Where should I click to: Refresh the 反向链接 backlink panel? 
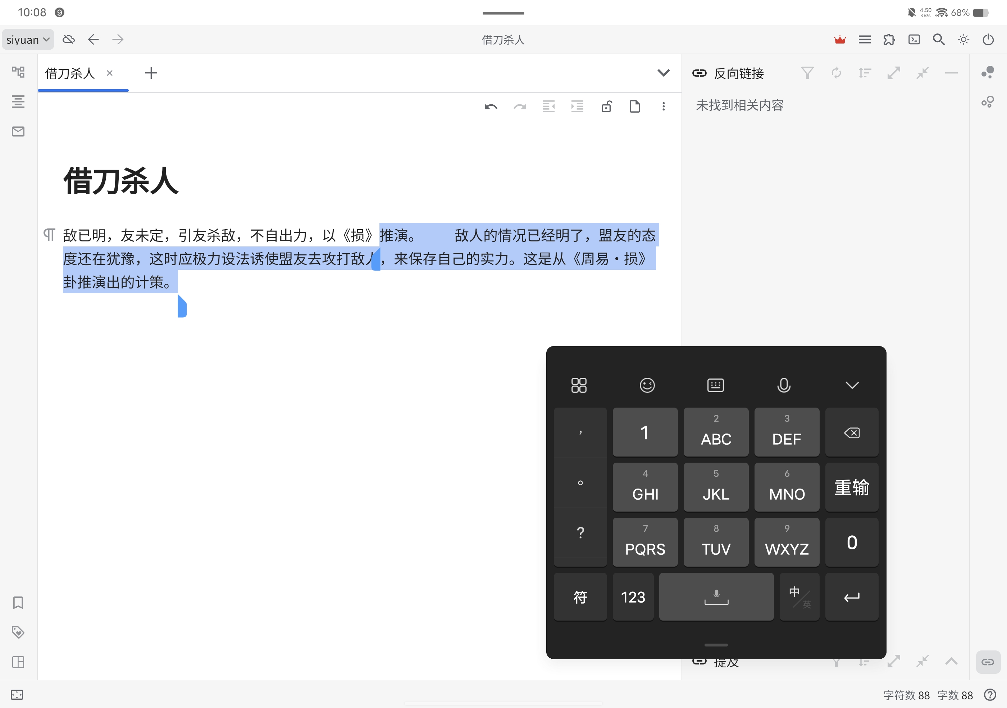coord(837,73)
